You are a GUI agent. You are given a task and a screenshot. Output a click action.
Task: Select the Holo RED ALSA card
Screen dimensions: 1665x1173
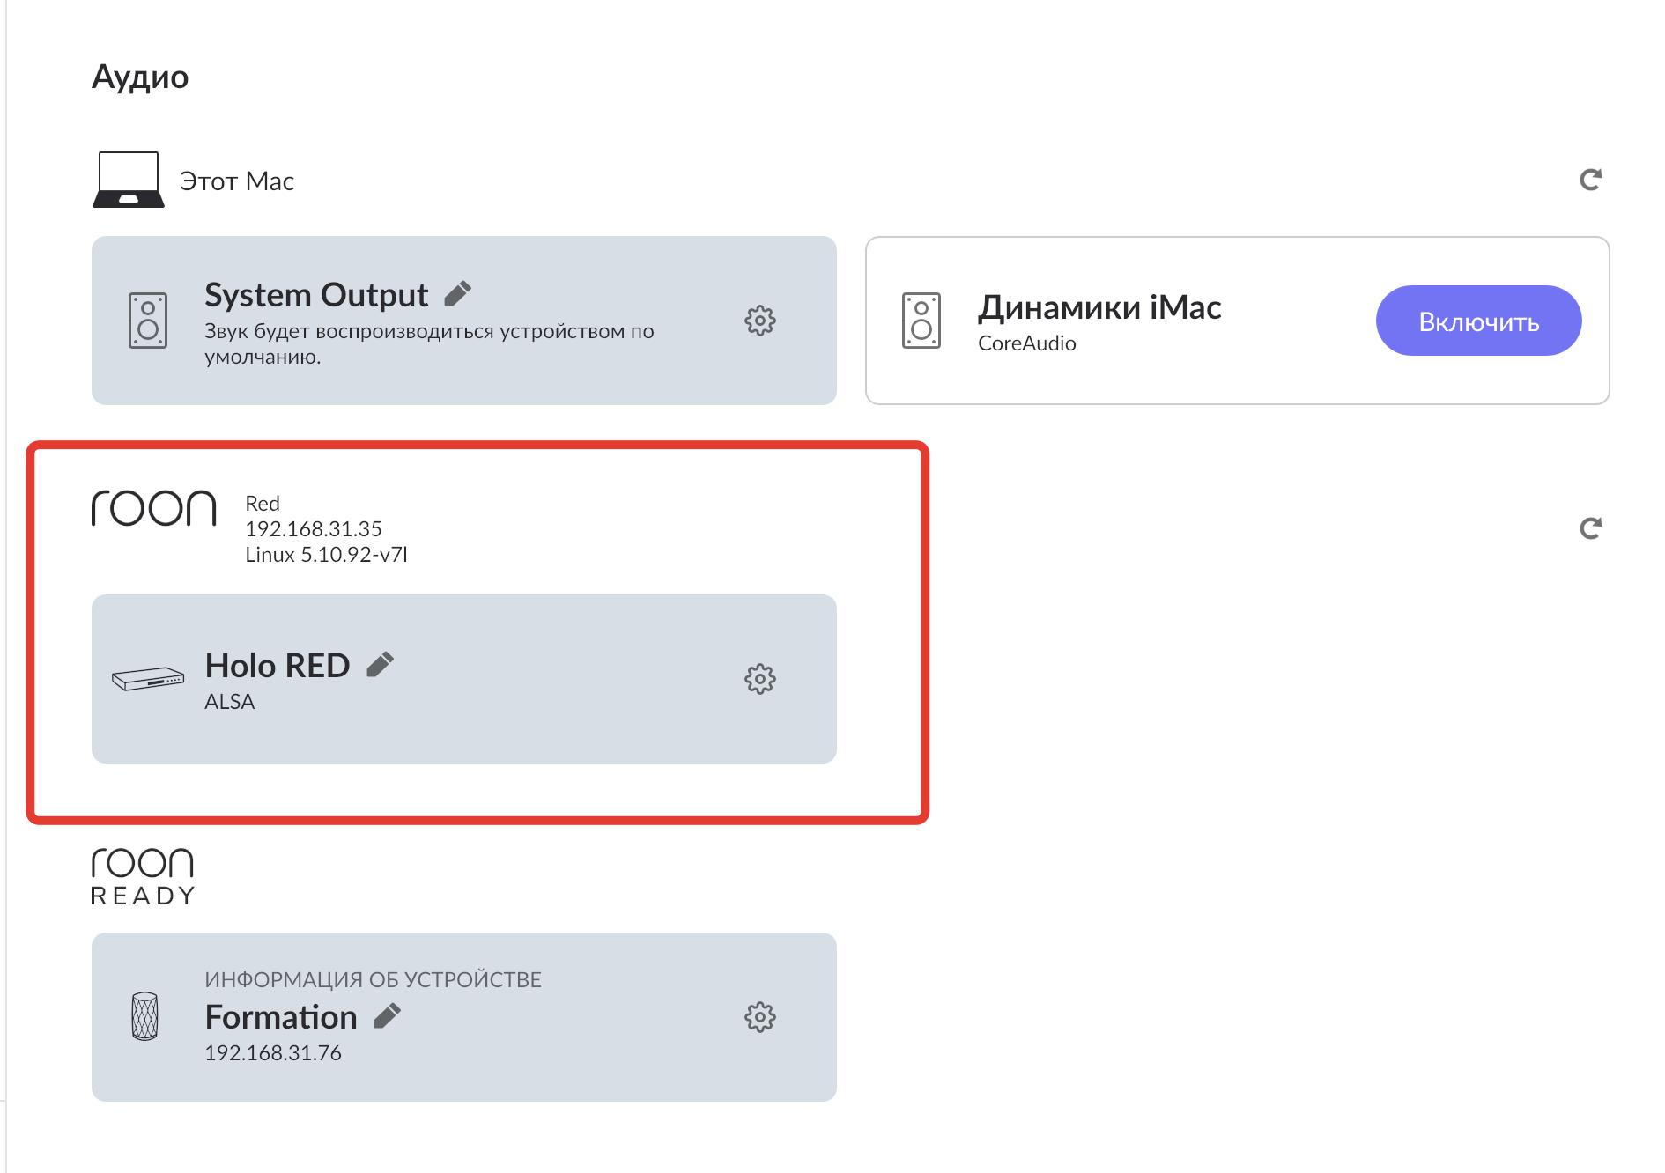point(464,679)
